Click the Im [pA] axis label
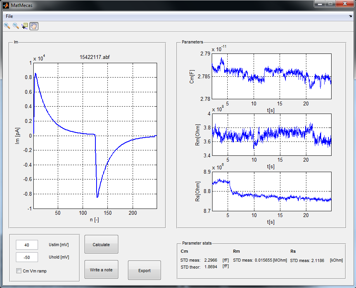The height and width of the screenshot is (288, 356). click(x=17, y=136)
